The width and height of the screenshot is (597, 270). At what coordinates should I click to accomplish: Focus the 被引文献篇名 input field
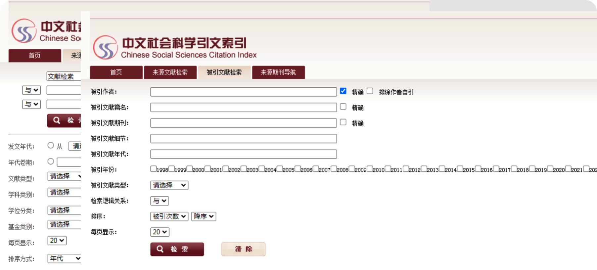[x=244, y=108]
